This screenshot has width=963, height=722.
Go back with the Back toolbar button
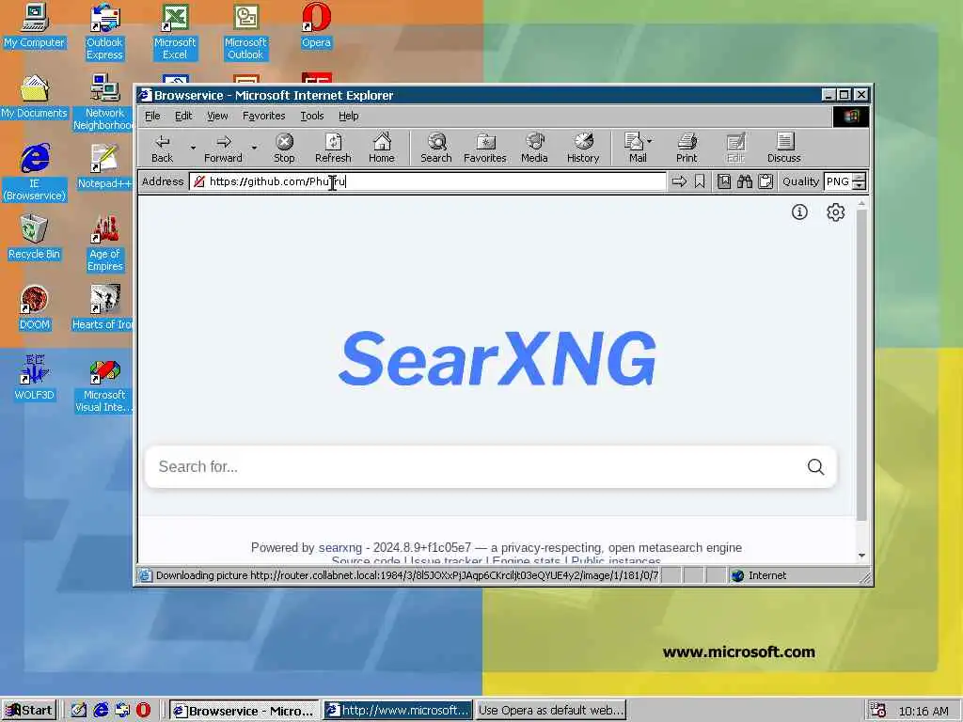[x=162, y=149]
